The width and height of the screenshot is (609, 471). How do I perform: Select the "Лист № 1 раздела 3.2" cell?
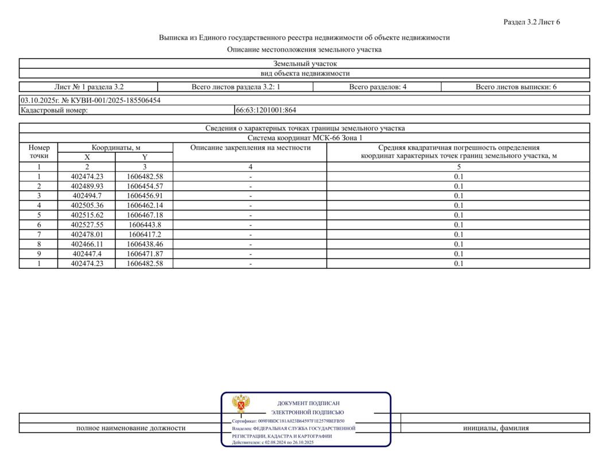pos(88,87)
